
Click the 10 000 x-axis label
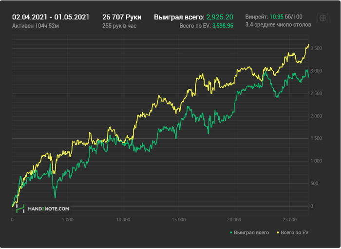point(123,220)
